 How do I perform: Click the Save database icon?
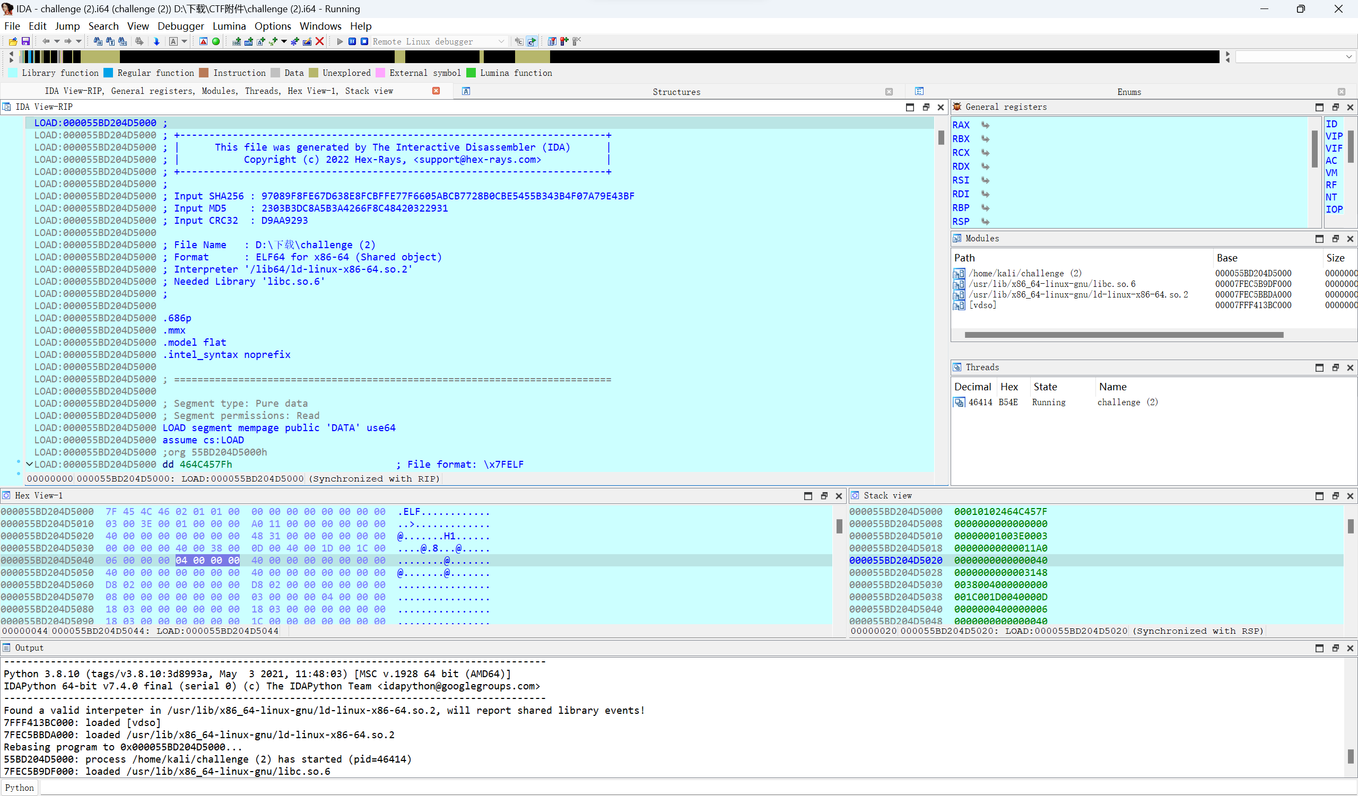25,41
